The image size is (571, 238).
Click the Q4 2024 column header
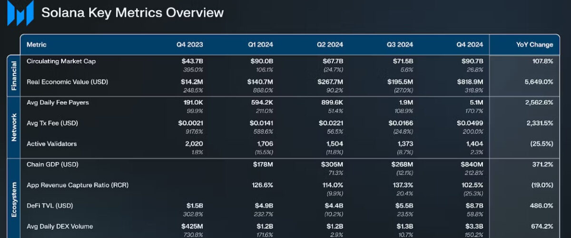tap(470, 45)
